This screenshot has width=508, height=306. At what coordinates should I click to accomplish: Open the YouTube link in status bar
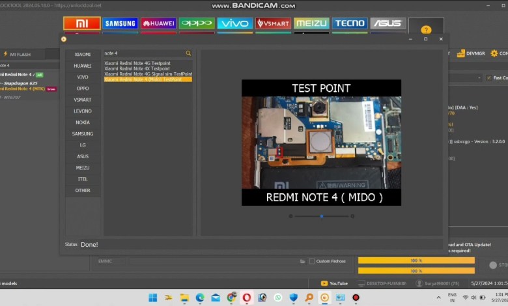pyautogui.click(x=334, y=283)
